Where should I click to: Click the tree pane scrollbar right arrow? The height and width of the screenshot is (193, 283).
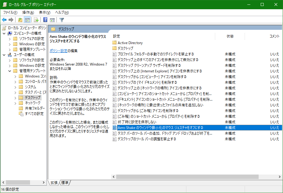(43, 183)
